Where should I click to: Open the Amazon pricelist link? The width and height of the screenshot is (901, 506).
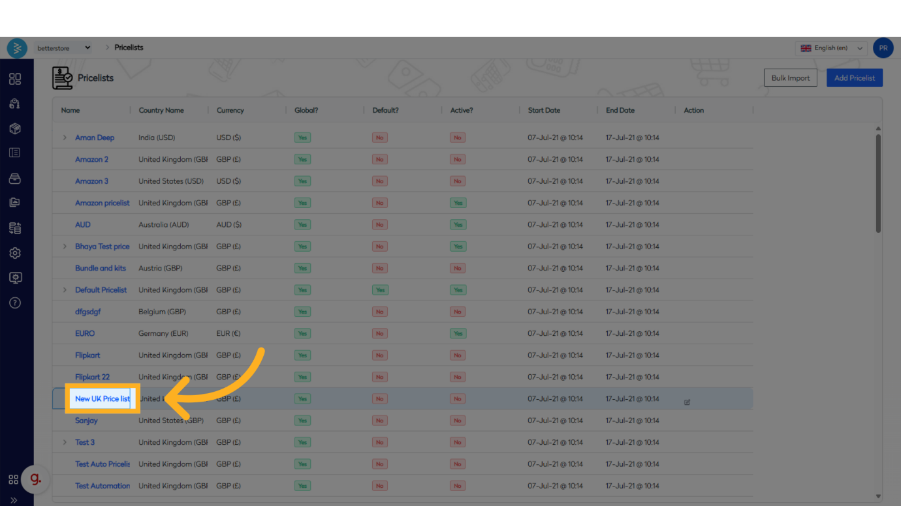tap(102, 203)
